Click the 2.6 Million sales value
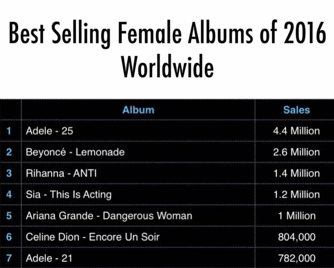 point(296,152)
